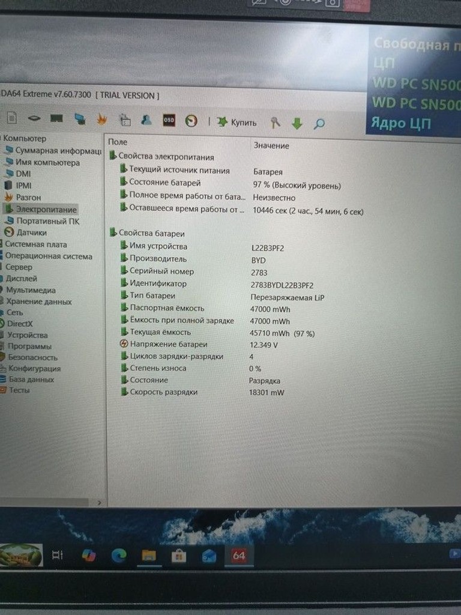Image resolution: width=461 pixels, height=615 pixels.
Task: Click sidebar horizontal scrollbar right arrow
Action: (x=99, y=503)
